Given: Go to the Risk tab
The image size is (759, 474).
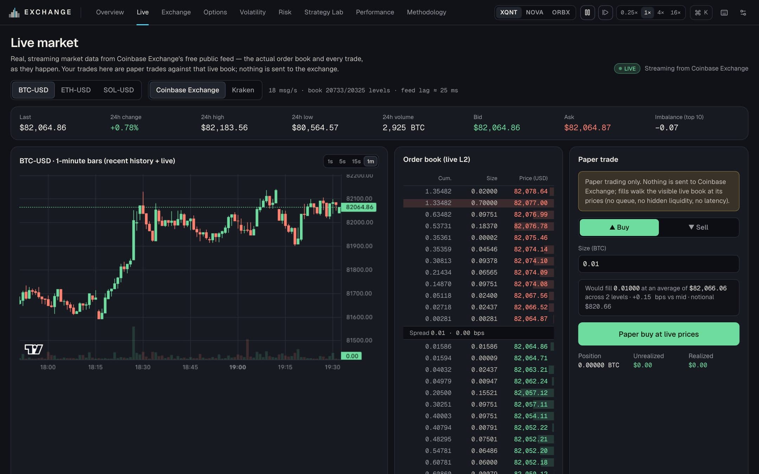Looking at the screenshot, I should [285, 12].
